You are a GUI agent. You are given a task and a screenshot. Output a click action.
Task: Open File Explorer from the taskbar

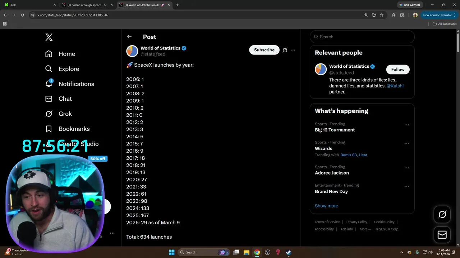pos(247,252)
